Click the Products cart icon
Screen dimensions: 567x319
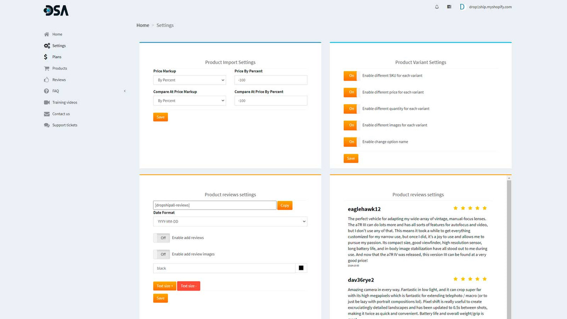coord(47,68)
